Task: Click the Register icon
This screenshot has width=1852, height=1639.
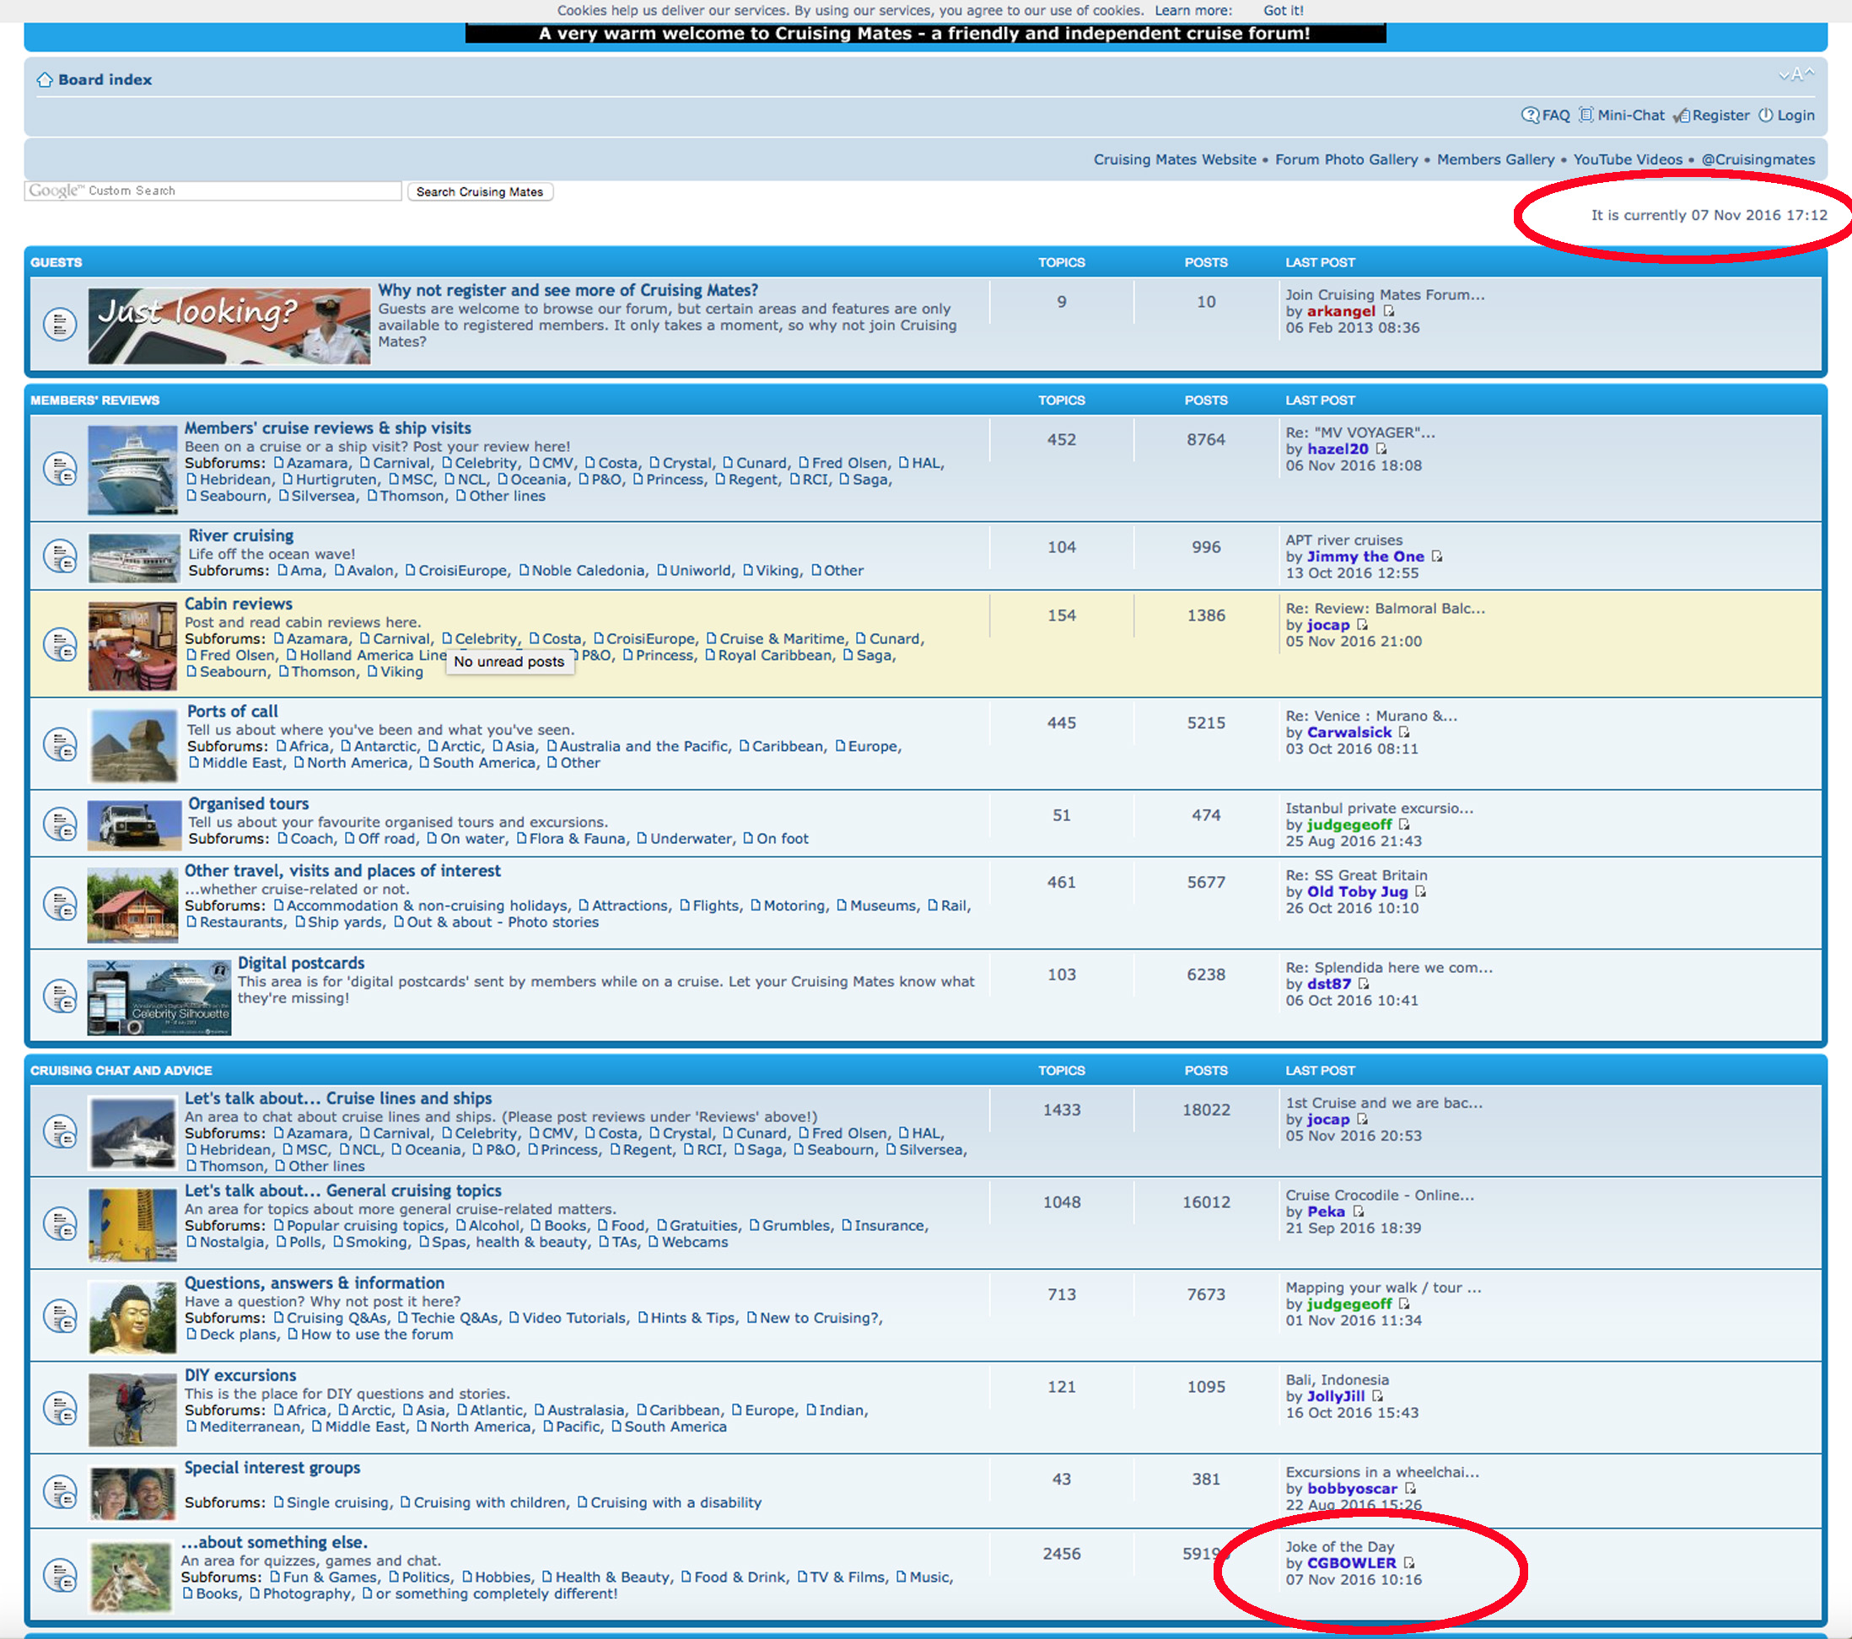Action: point(1681,115)
